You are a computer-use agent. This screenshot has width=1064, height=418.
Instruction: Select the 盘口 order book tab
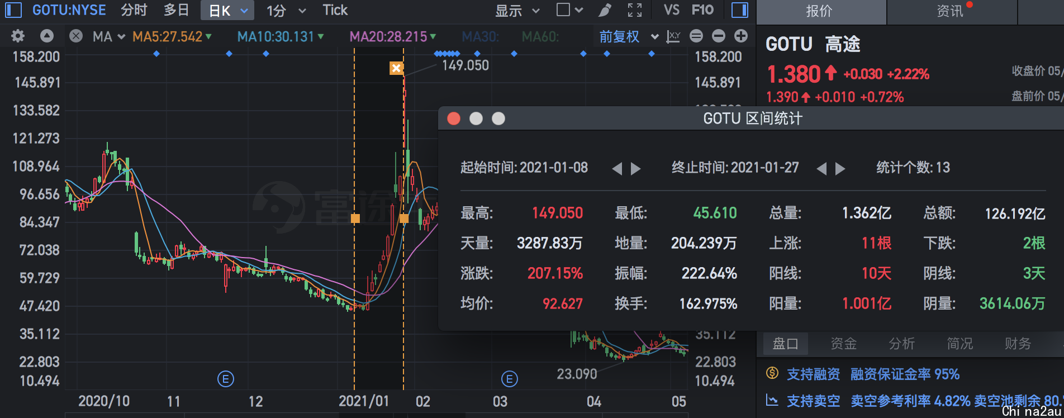786,343
